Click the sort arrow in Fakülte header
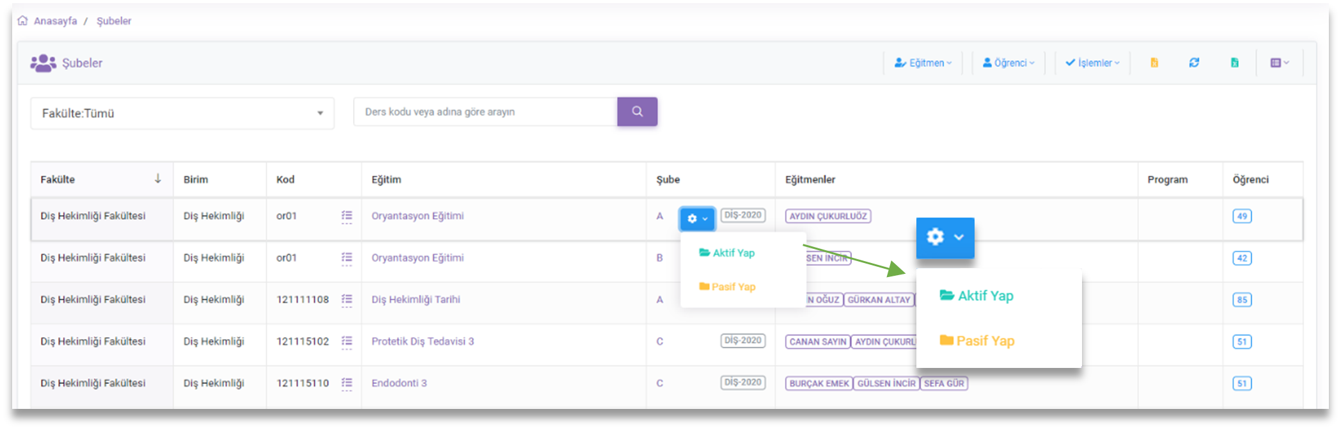The image size is (1341, 430). [x=157, y=179]
